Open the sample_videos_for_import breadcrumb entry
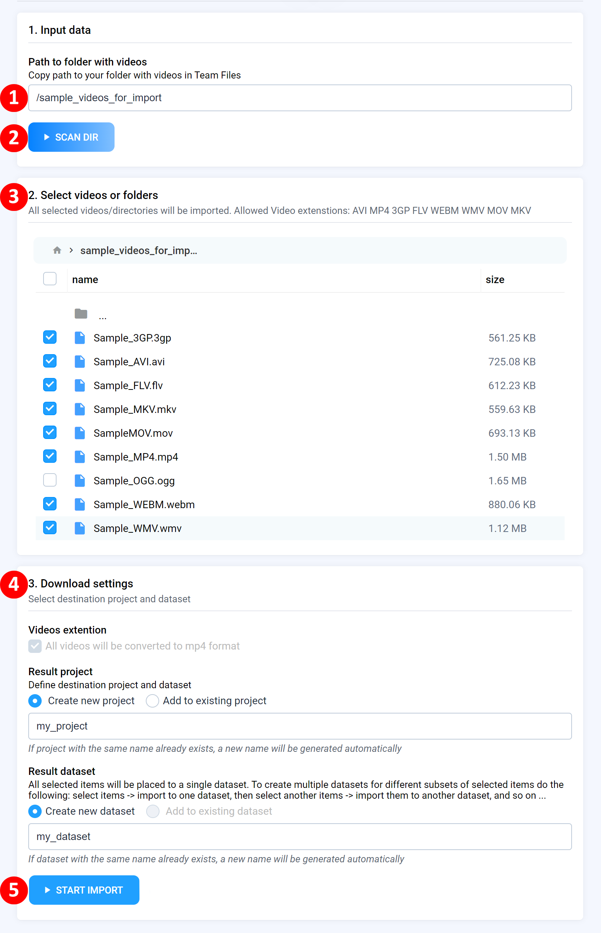601x933 pixels. [x=139, y=250]
